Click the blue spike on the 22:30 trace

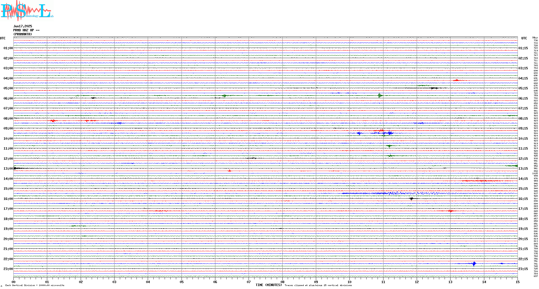click(474, 264)
